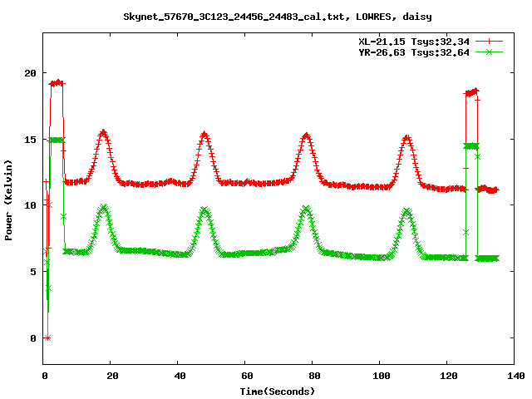Click the green YR peak near 48 seconds
This screenshot has height=399, width=532.
(204, 210)
